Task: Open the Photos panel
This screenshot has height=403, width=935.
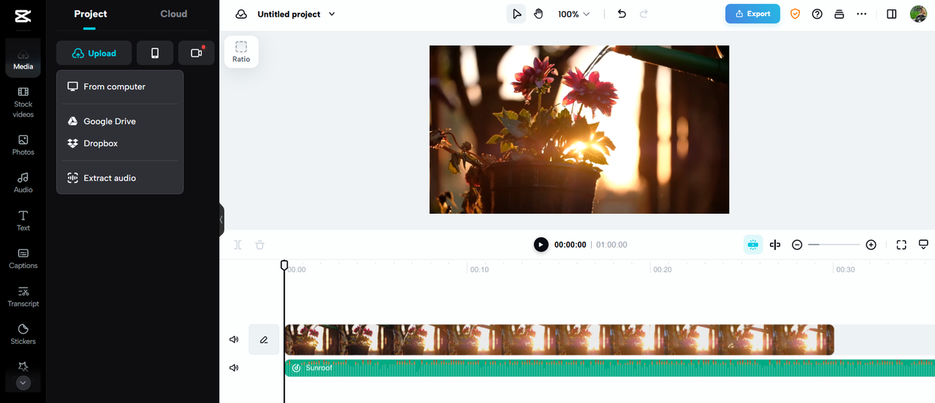Action: pyautogui.click(x=23, y=145)
